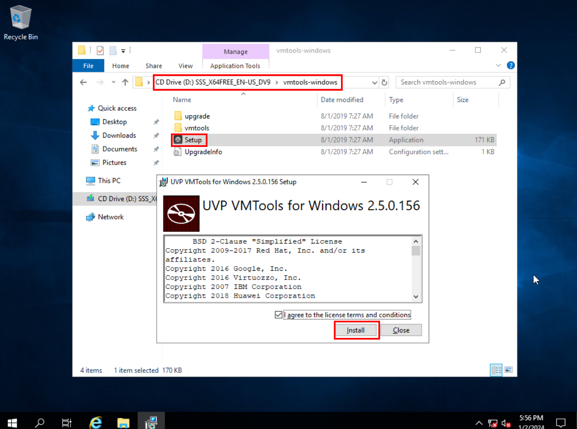Uncheck the license agreement checkbox
The width and height of the screenshot is (577, 429).
tap(278, 315)
